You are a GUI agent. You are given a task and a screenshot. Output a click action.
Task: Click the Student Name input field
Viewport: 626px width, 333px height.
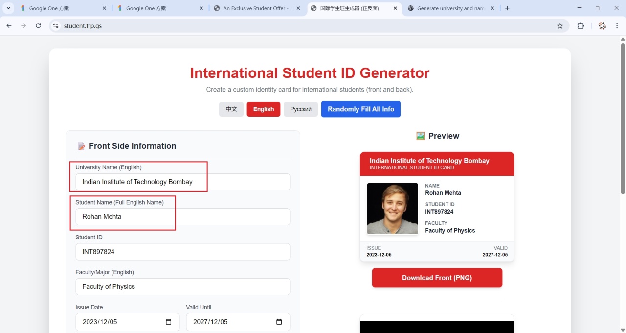(x=183, y=216)
